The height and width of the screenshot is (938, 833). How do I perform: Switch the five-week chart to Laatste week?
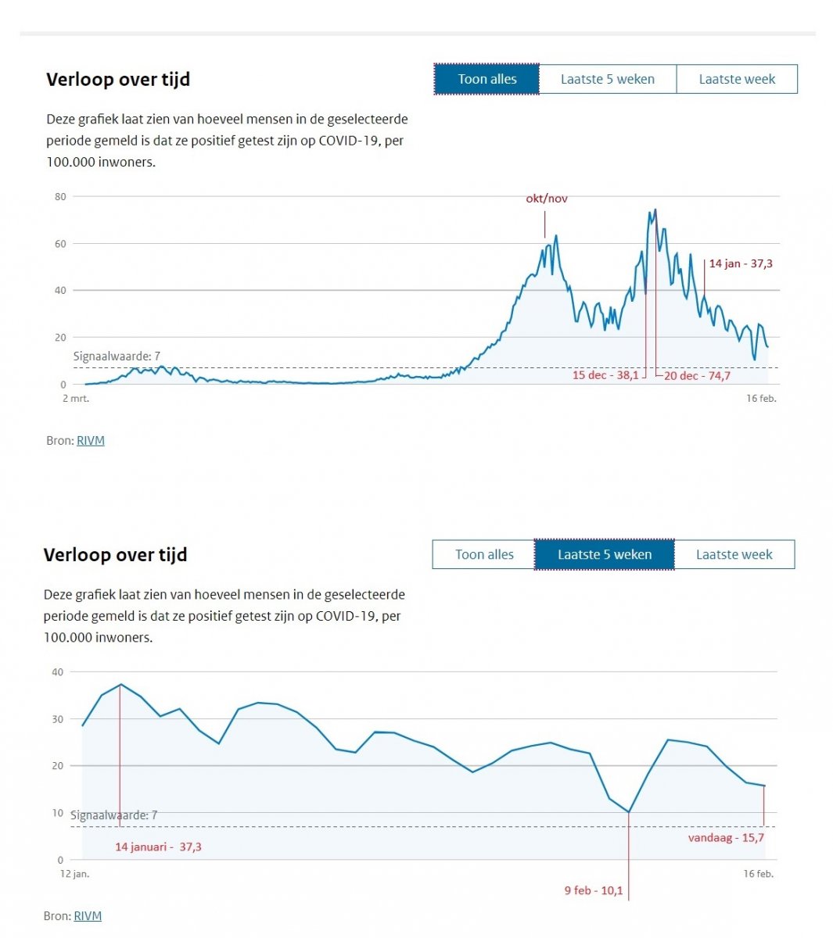coord(734,554)
